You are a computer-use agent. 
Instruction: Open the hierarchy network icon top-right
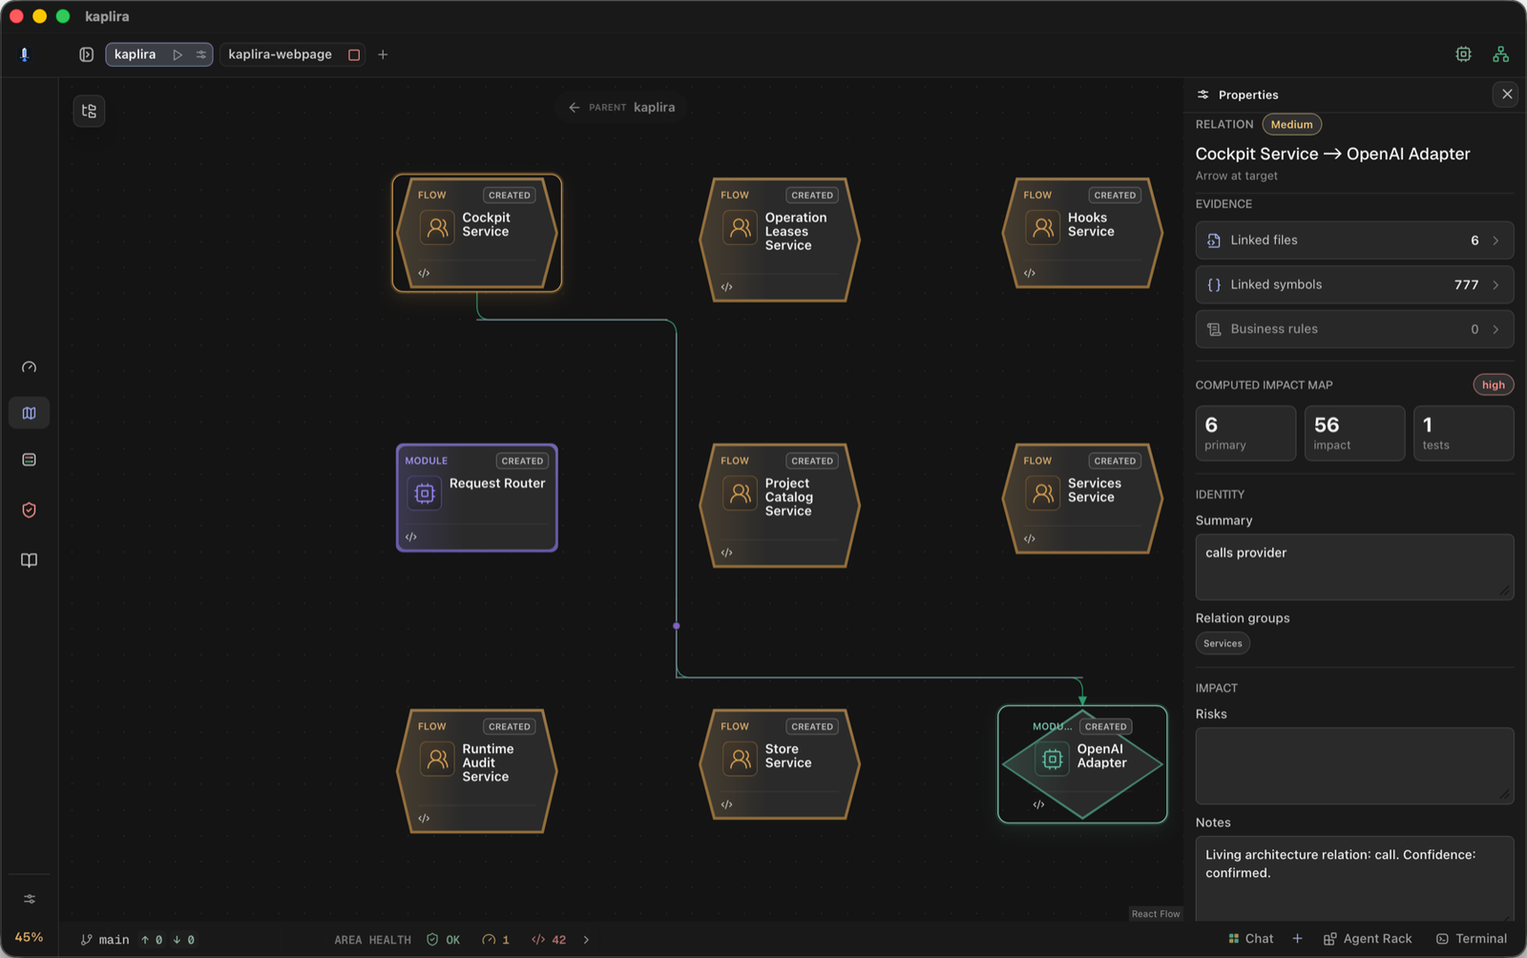point(1500,54)
